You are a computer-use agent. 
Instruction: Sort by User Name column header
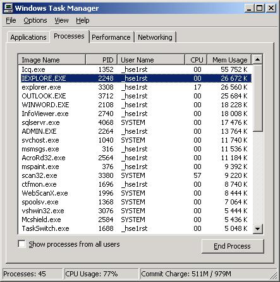coord(151,60)
